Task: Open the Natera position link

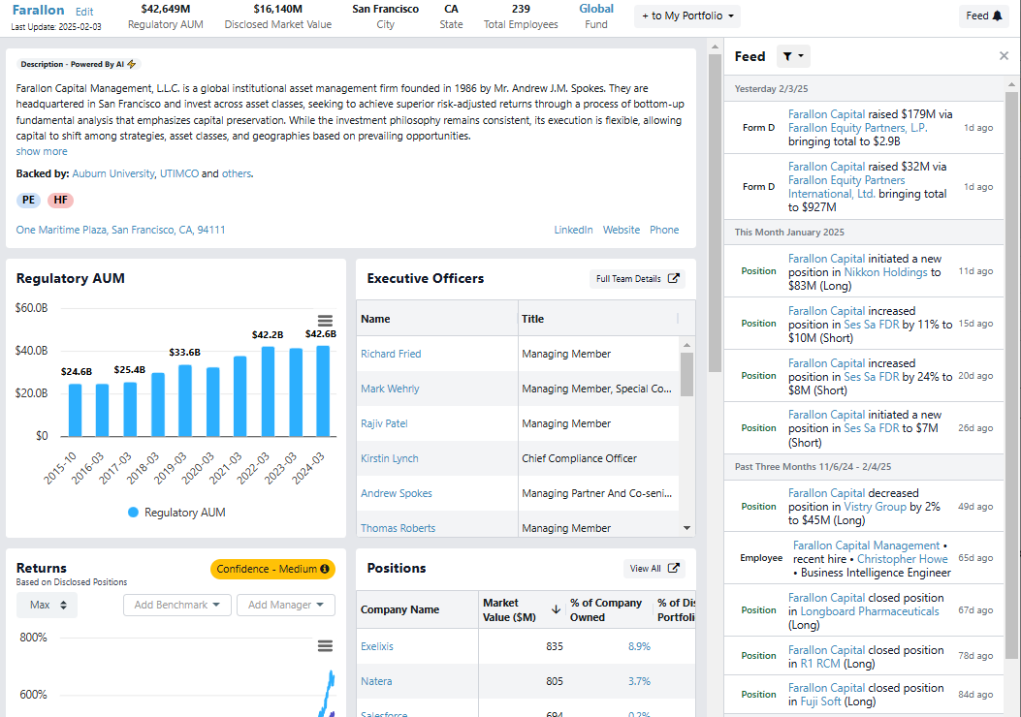Action: [376, 682]
